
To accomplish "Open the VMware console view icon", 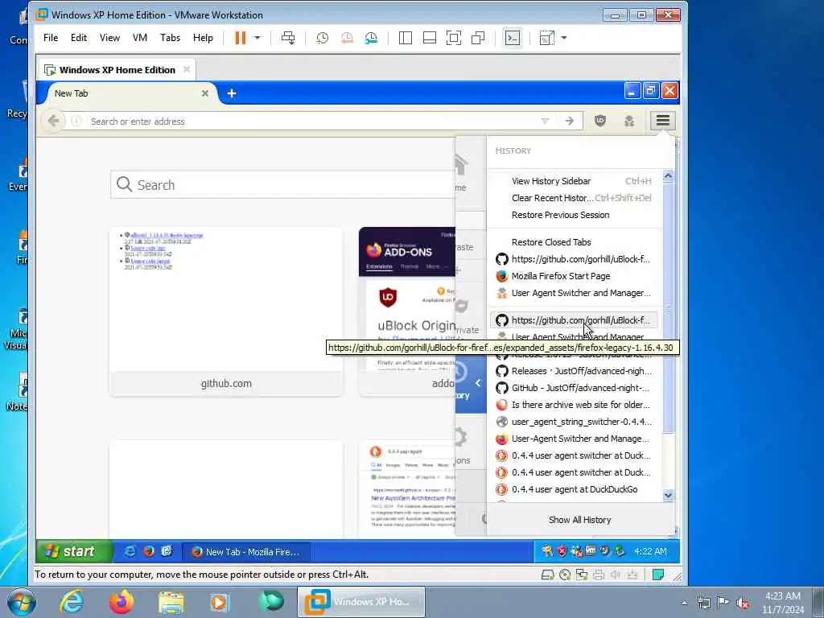I will tap(513, 38).
